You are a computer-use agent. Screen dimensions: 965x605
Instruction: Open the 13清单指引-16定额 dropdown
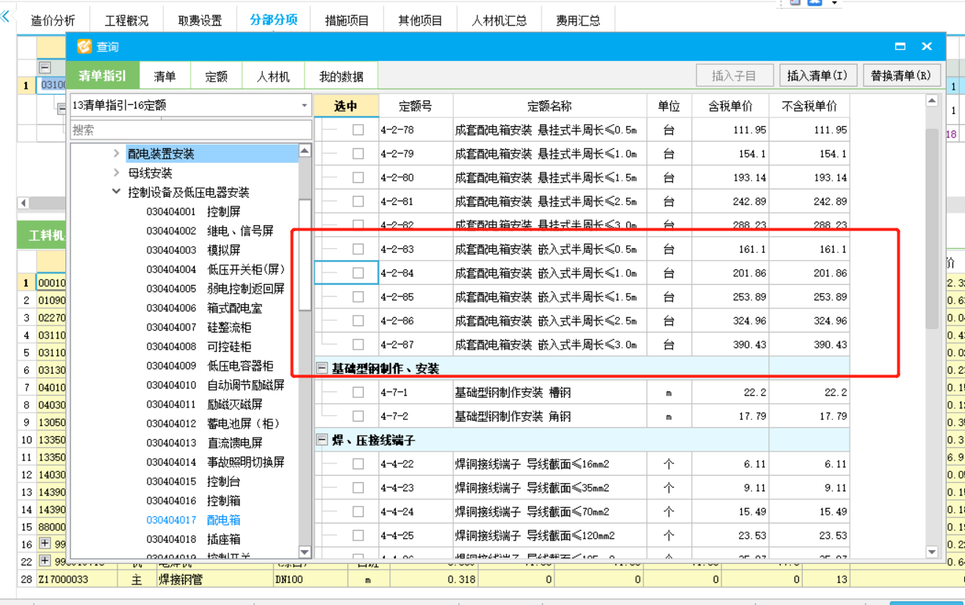304,106
